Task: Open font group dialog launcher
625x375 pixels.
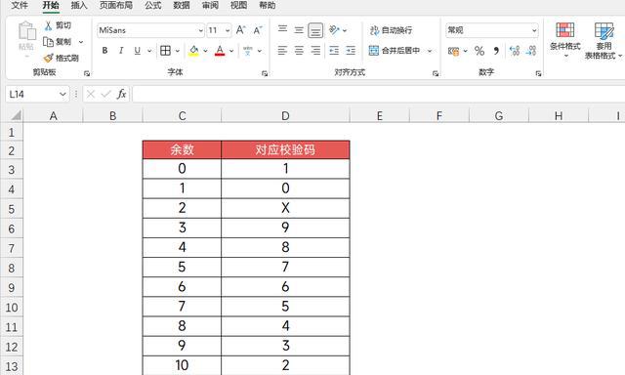Action: coord(265,73)
